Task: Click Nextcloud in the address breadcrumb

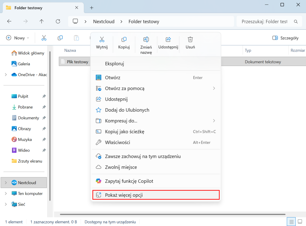Action: (x=104, y=22)
